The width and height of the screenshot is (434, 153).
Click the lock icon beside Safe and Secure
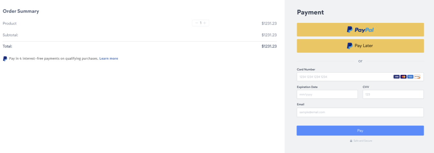click(351, 141)
